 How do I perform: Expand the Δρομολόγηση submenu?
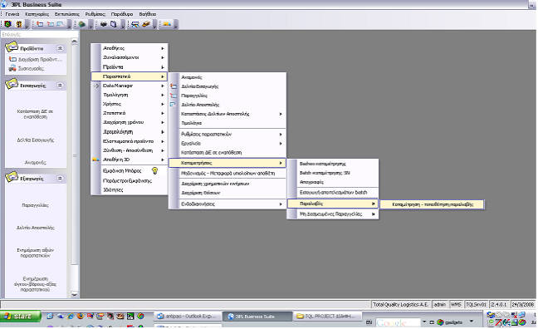[x=130, y=132]
